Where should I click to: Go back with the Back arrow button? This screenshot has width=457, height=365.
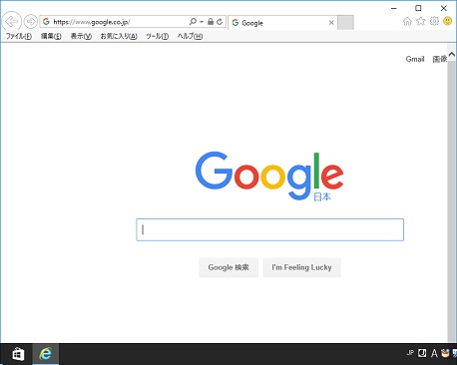[x=12, y=22]
